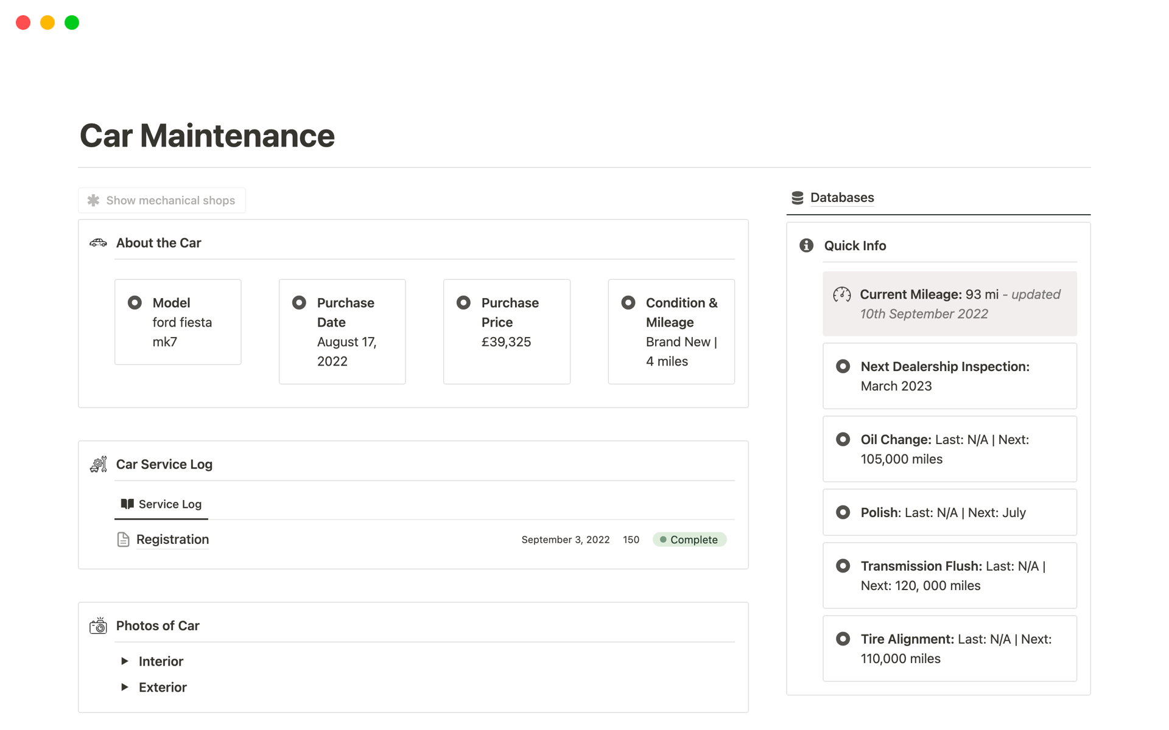Click the camera icon next to Photos of Car

[99, 626]
